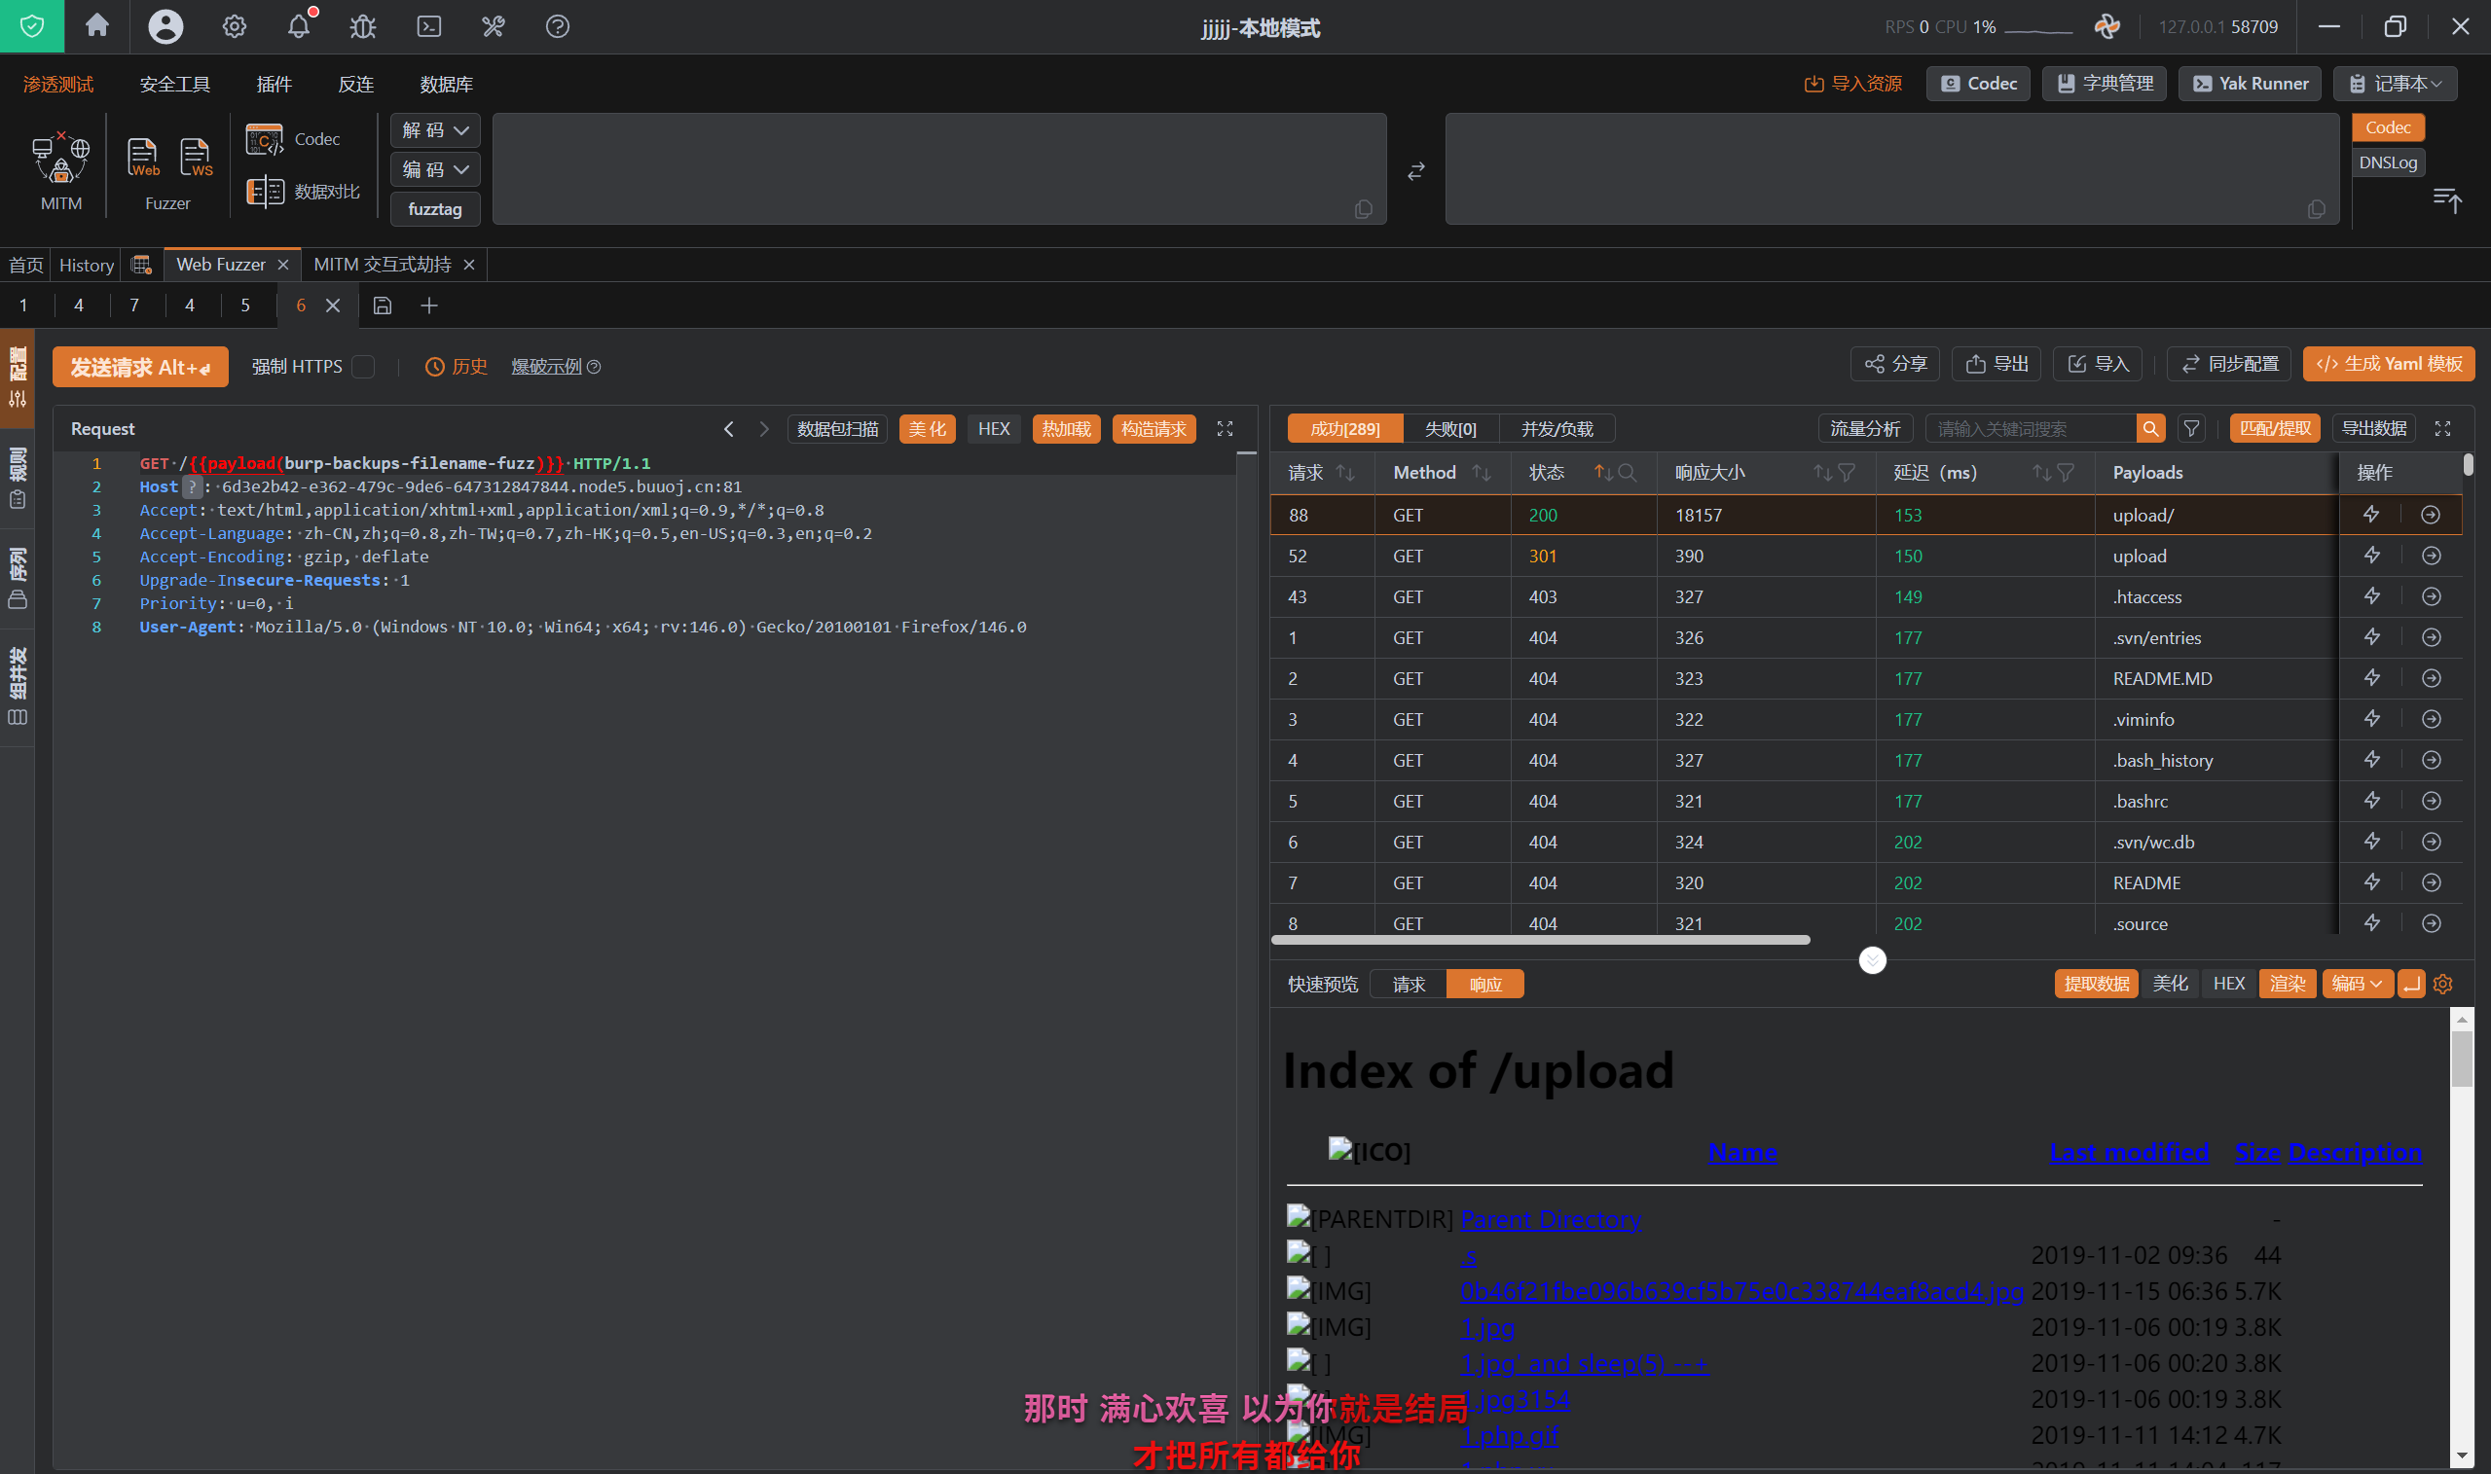The width and height of the screenshot is (2491, 1474).
Task: Expand the decode (解码) dropdown
Action: 435,130
